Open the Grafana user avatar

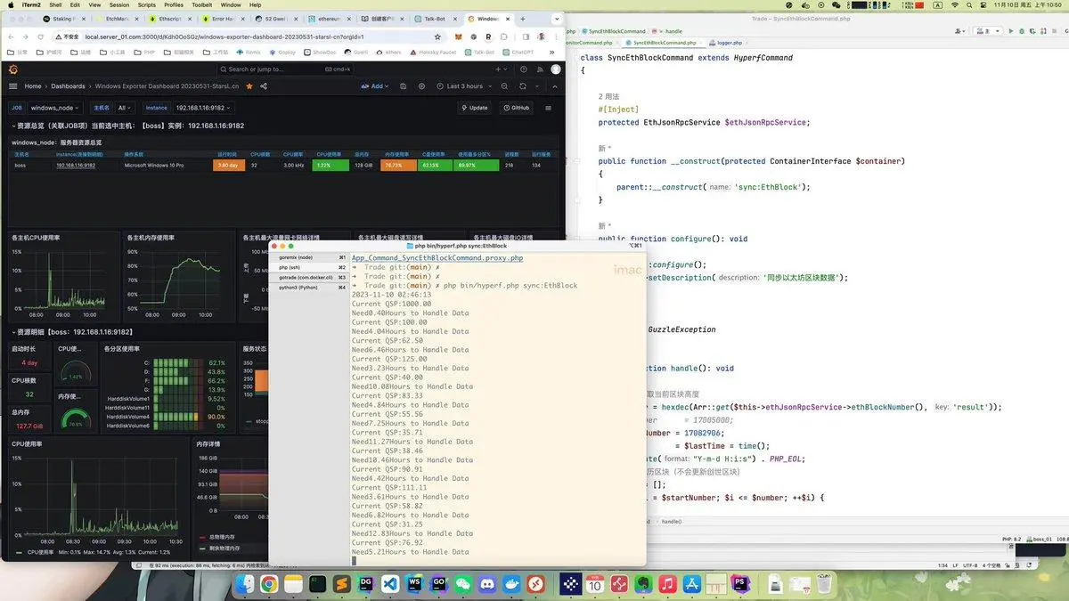click(556, 69)
